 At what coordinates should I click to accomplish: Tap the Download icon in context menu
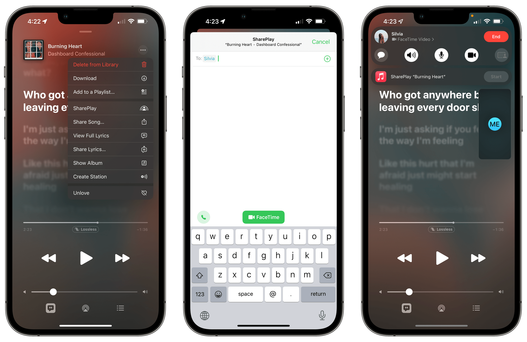143,78
